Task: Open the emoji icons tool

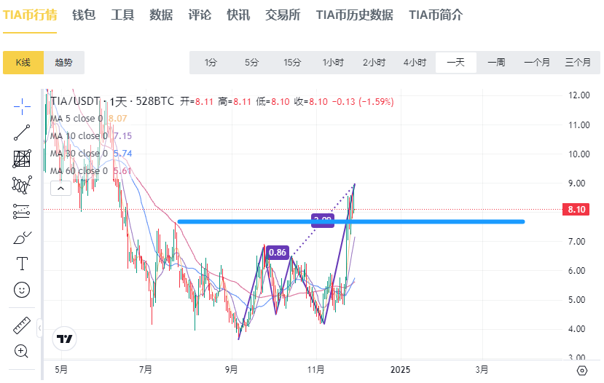Action: pos(22,290)
